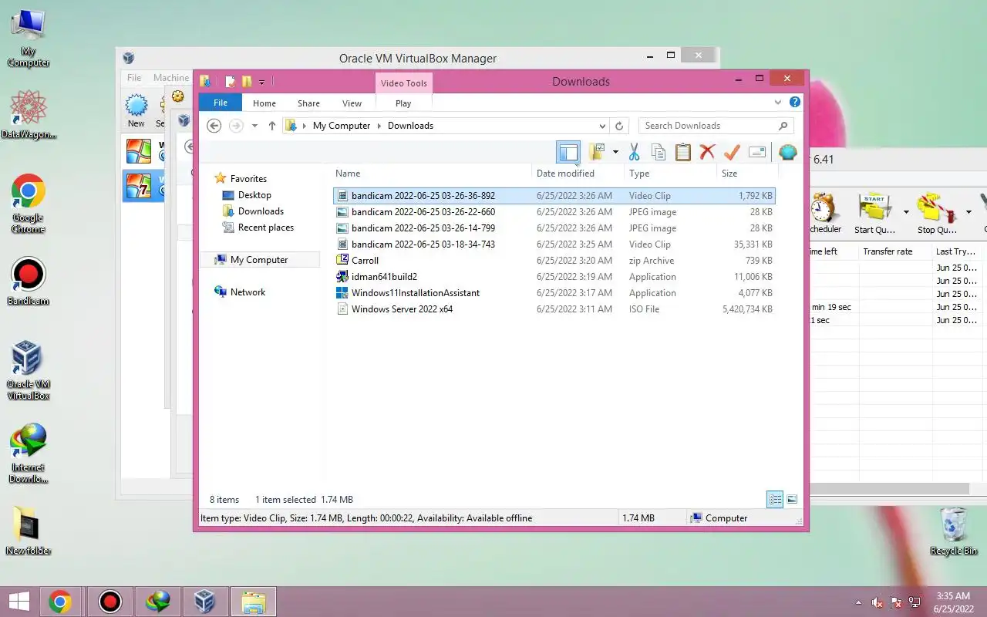Image resolution: width=987 pixels, height=617 pixels.
Task: Click the Cut scissors icon
Action: coord(634,152)
